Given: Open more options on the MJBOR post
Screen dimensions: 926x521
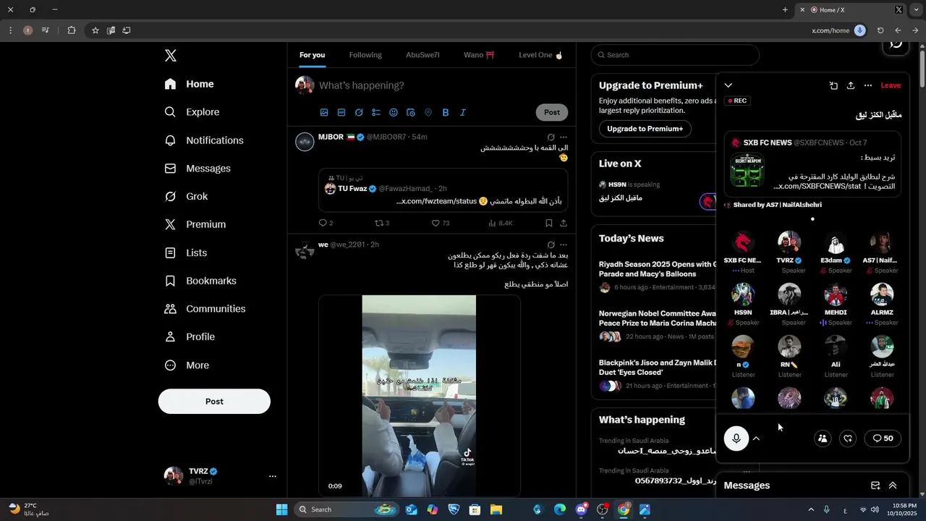Looking at the screenshot, I should click(x=564, y=137).
